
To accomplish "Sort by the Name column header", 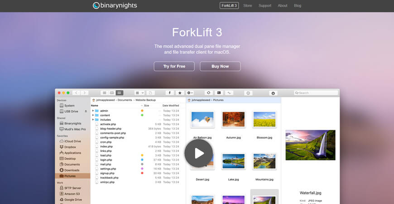I will tap(95, 106).
